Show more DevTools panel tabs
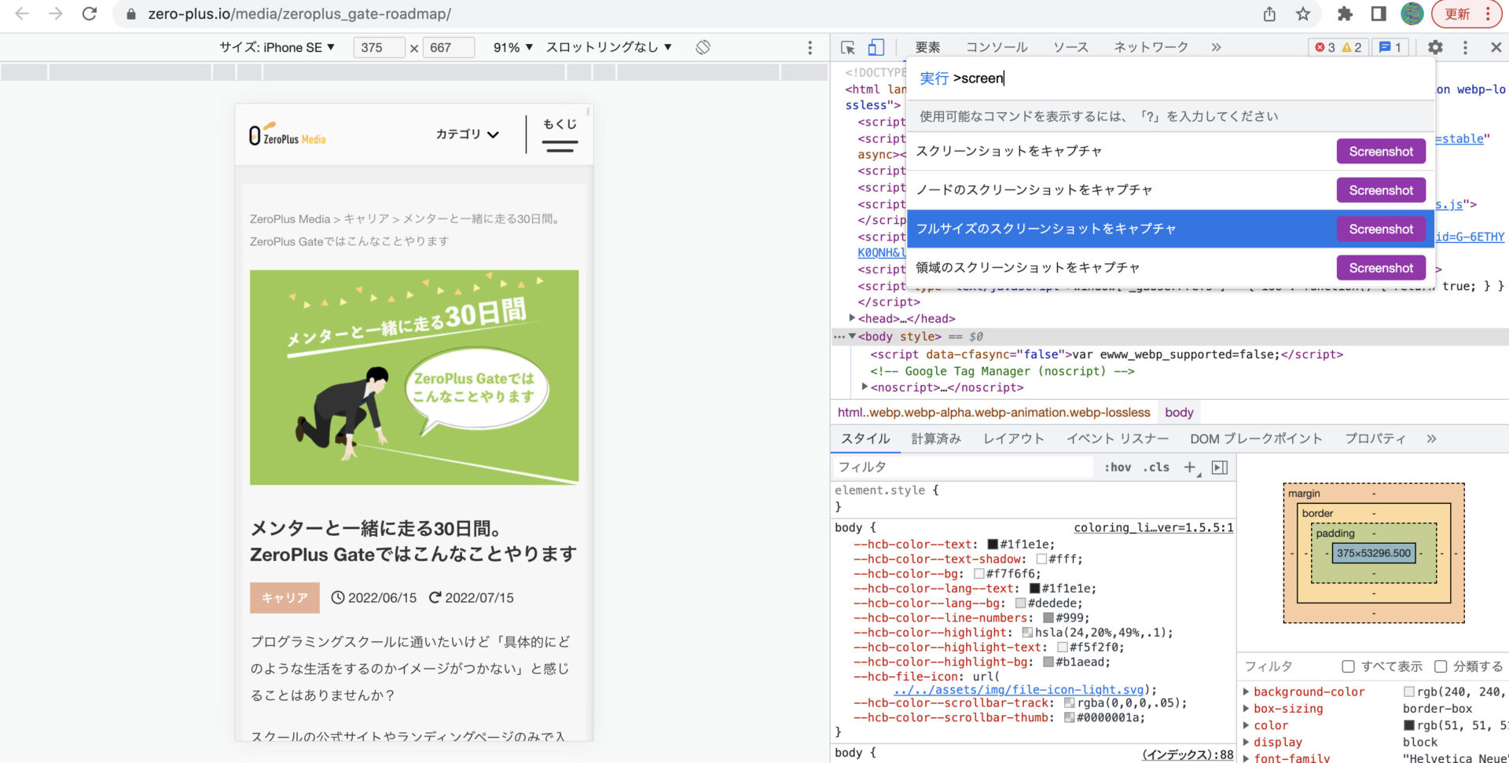 [x=1216, y=47]
